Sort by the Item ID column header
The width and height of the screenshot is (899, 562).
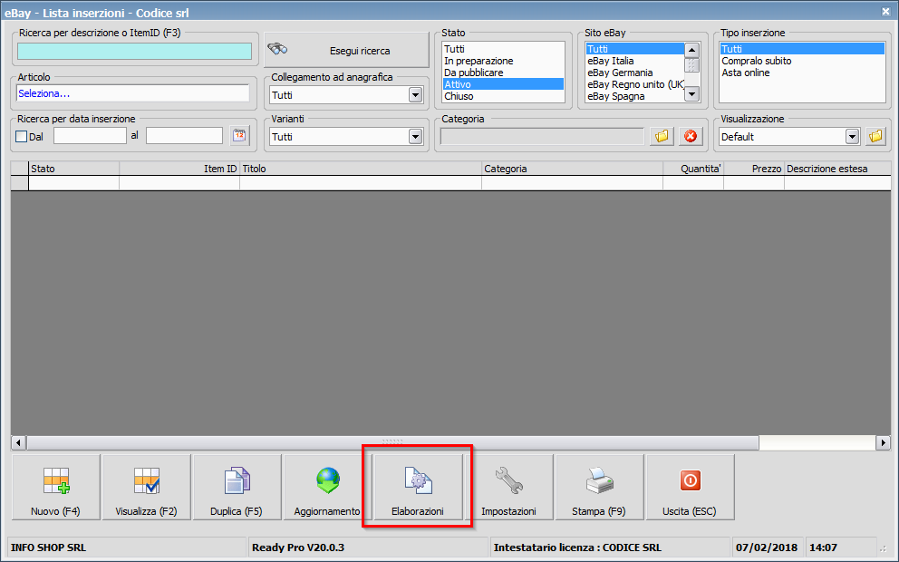click(179, 169)
